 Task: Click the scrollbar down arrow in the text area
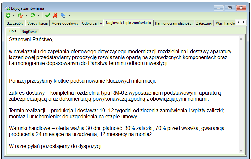point(241,151)
